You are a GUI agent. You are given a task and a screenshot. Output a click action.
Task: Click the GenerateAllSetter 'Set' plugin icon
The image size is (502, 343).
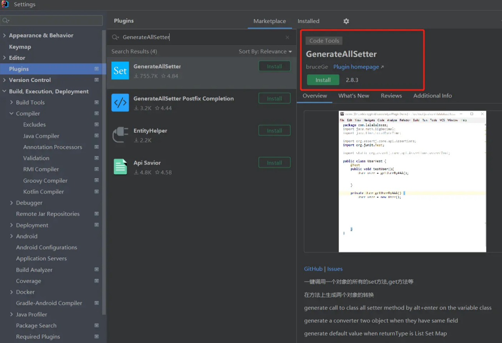click(120, 71)
